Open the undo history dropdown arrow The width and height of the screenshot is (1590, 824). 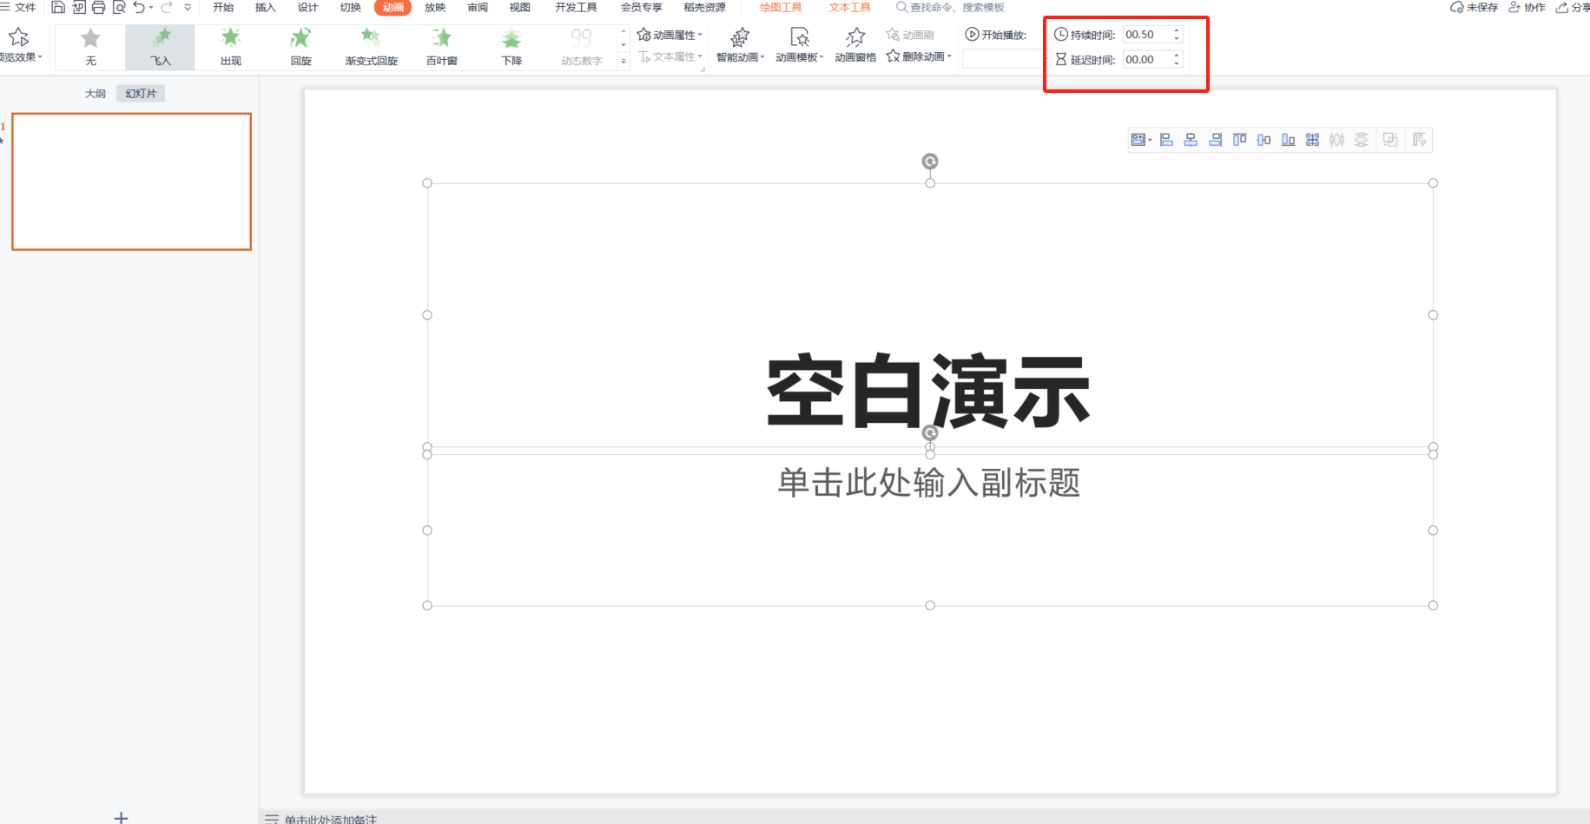(x=151, y=8)
